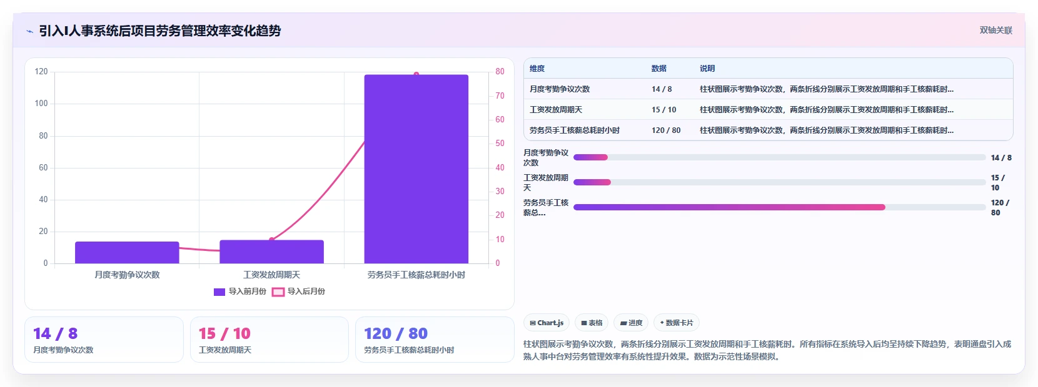Viewport: 1038px width, 387px height.
Task: Click the icon in the 表格 chip
Action: pyautogui.click(x=584, y=323)
